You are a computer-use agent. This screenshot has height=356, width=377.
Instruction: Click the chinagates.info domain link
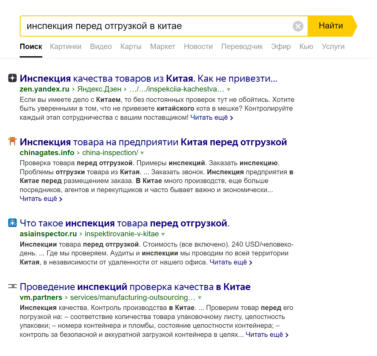coord(47,153)
